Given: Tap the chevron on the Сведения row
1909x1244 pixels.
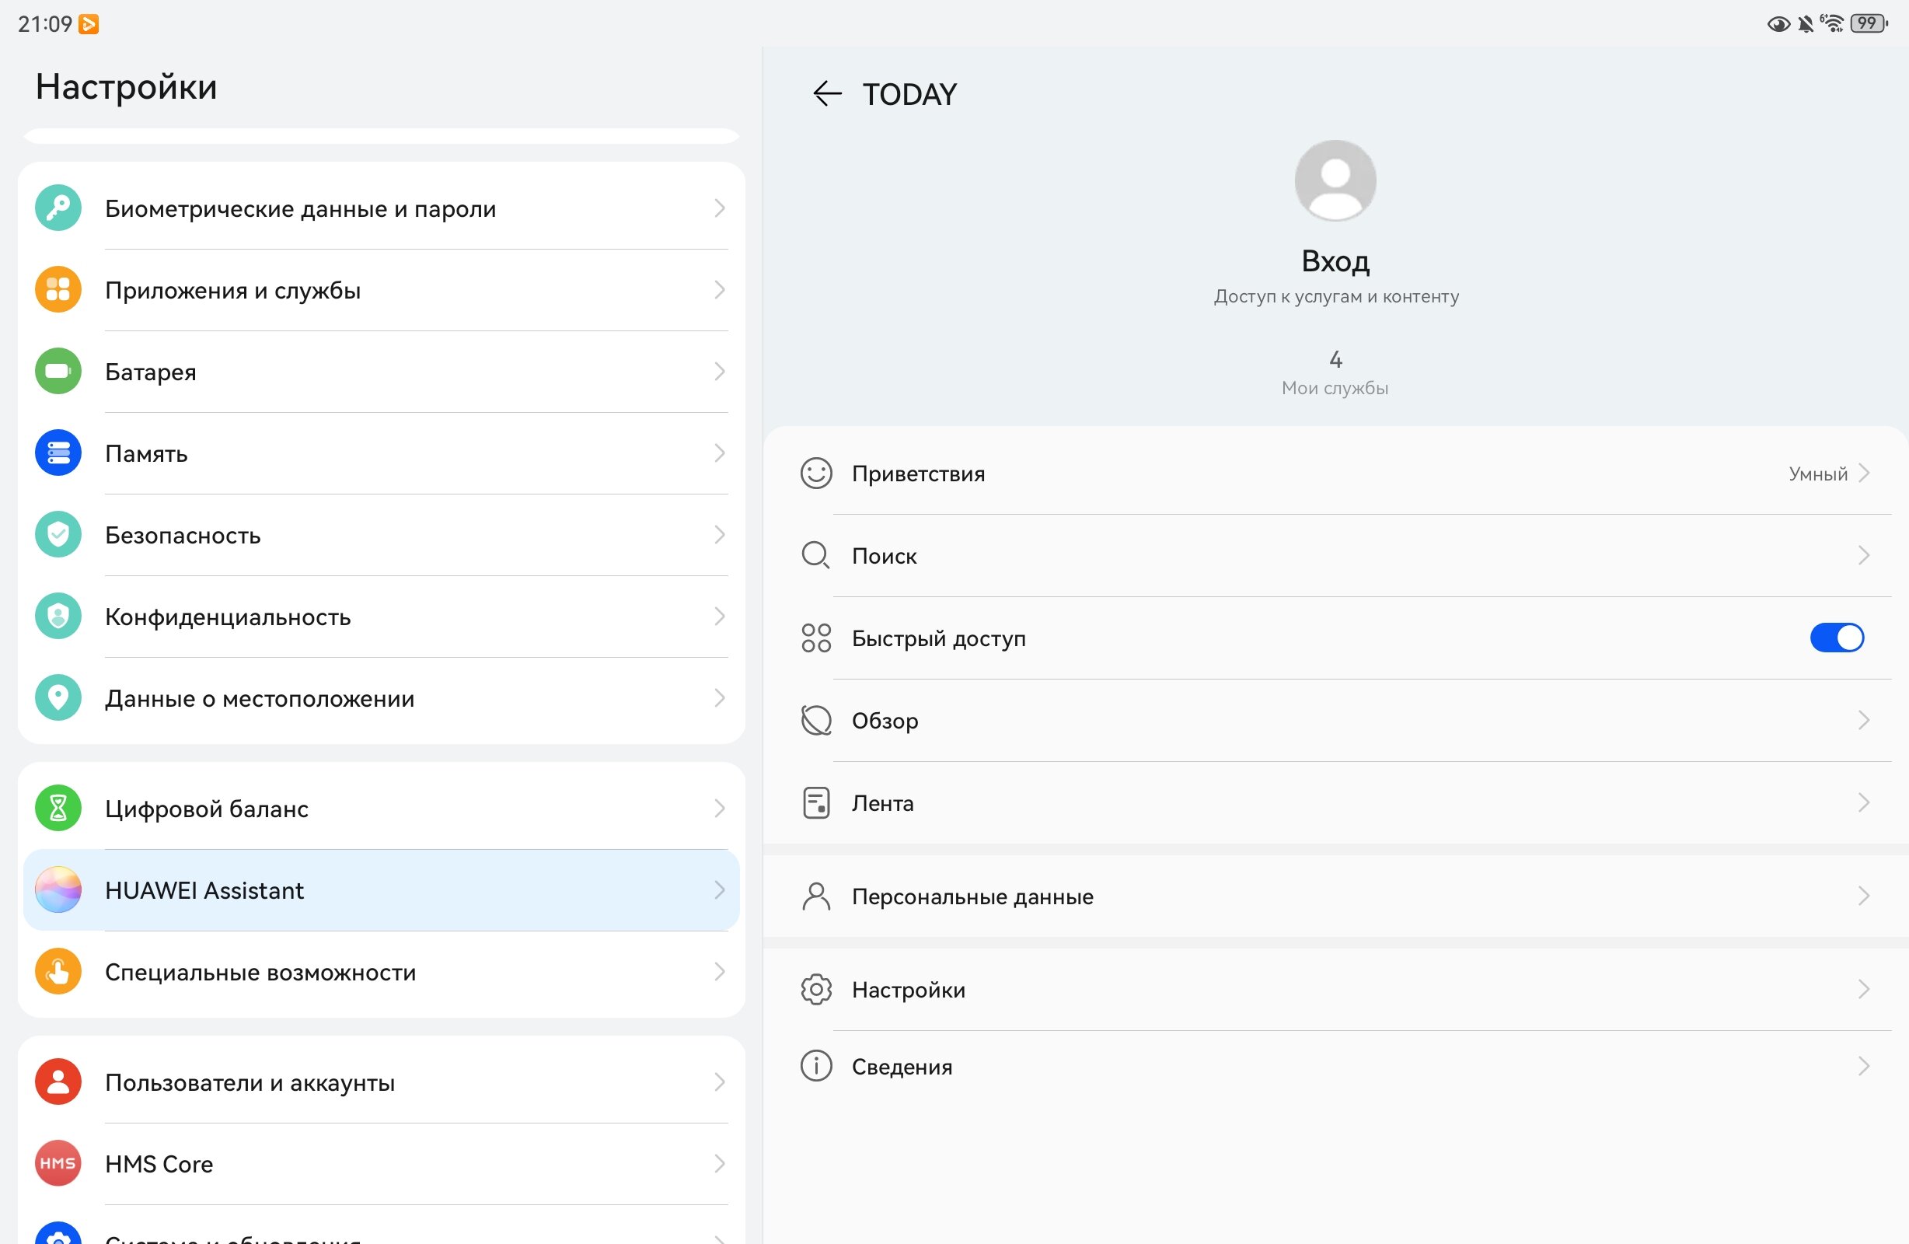Looking at the screenshot, I should pyautogui.click(x=1863, y=1066).
